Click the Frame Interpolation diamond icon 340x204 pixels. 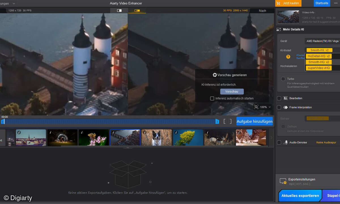285,107
